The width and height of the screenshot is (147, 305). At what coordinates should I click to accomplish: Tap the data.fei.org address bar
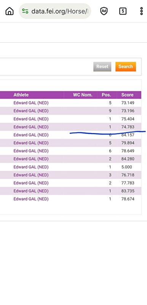pos(55,11)
